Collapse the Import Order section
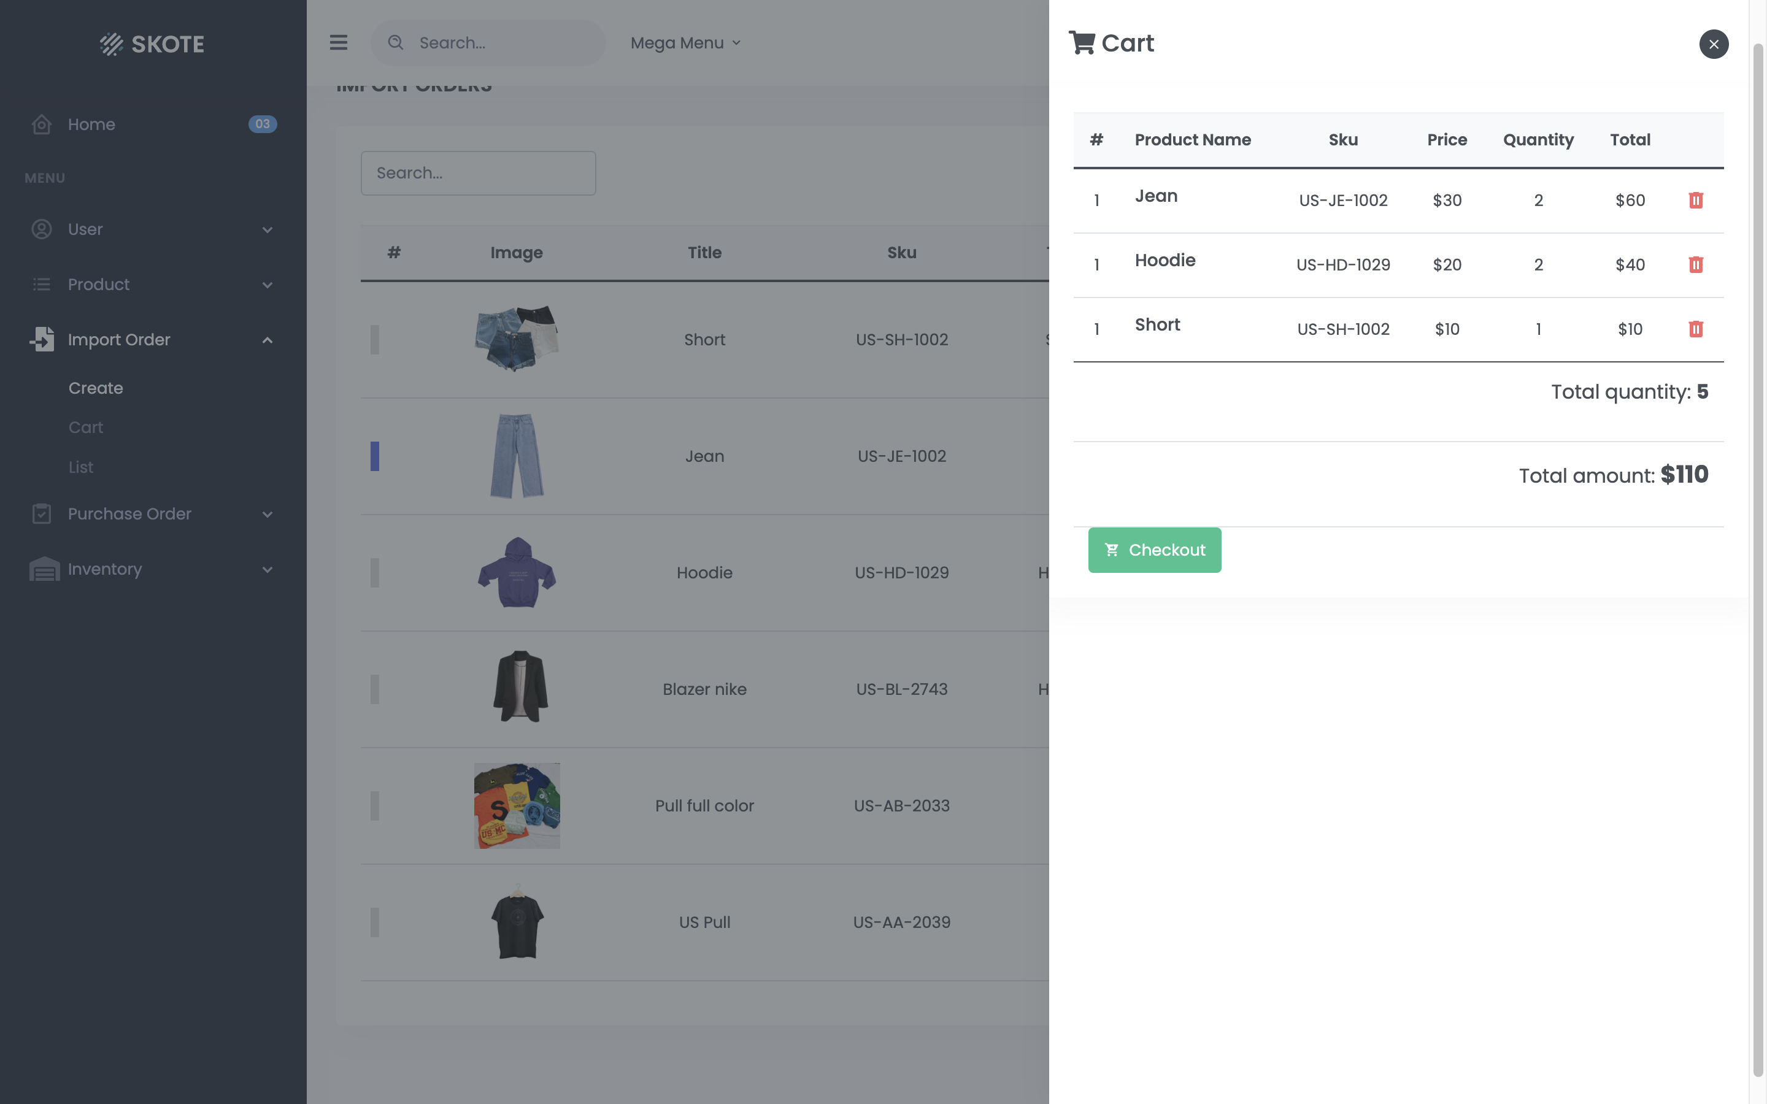1767x1104 pixels. 268,340
